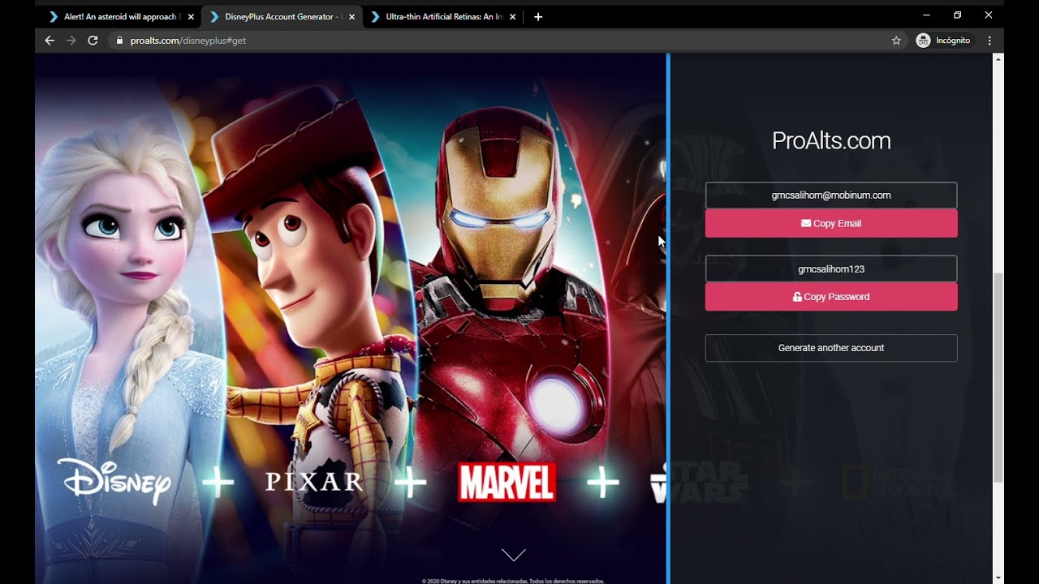Click the padlock site info icon
The height and width of the screenshot is (584, 1039).
tap(119, 41)
